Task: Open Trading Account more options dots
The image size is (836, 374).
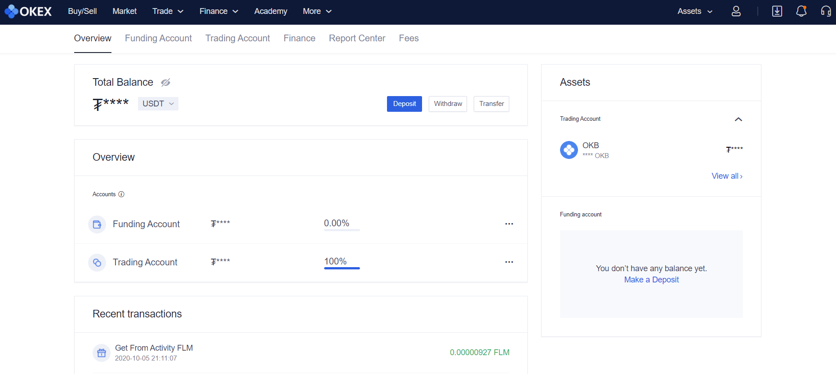Action: click(509, 262)
